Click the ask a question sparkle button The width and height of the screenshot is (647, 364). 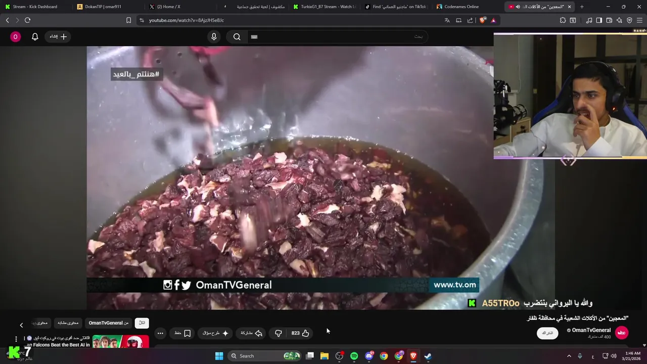pos(215,333)
